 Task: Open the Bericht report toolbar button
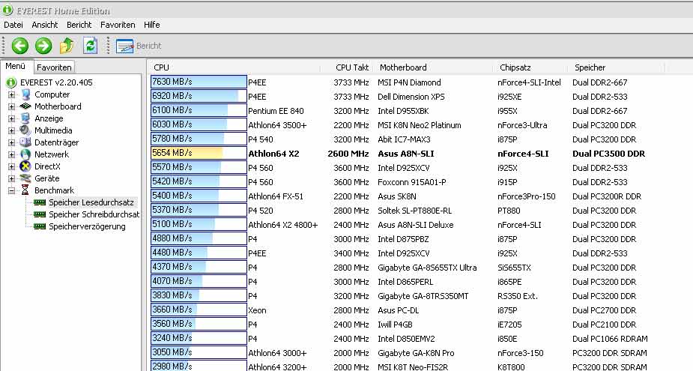click(x=139, y=46)
